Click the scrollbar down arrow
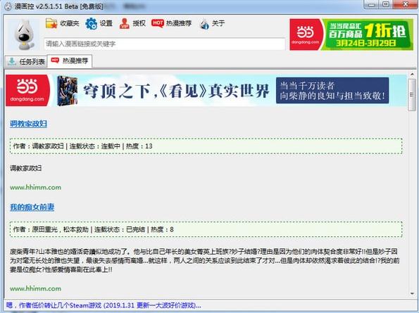419x313 pixels. tap(412, 294)
